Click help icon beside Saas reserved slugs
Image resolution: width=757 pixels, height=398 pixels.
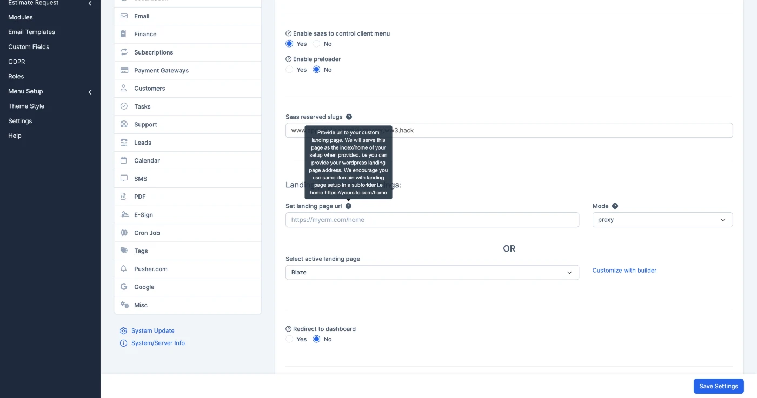349,117
